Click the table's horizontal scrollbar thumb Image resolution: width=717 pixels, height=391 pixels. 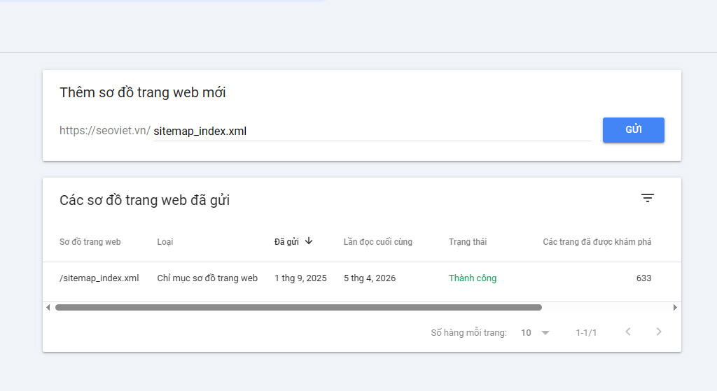(298, 307)
